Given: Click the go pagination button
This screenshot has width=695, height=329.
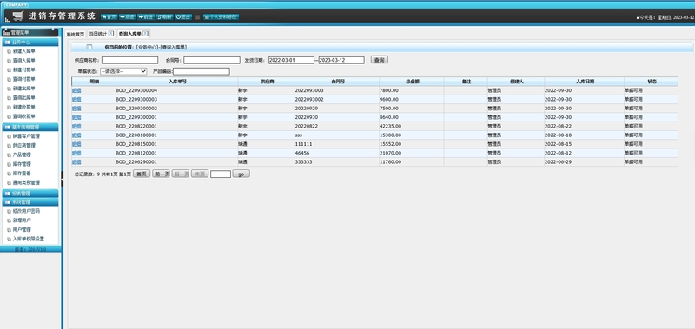Looking at the screenshot, I should (x=242, y=174).
